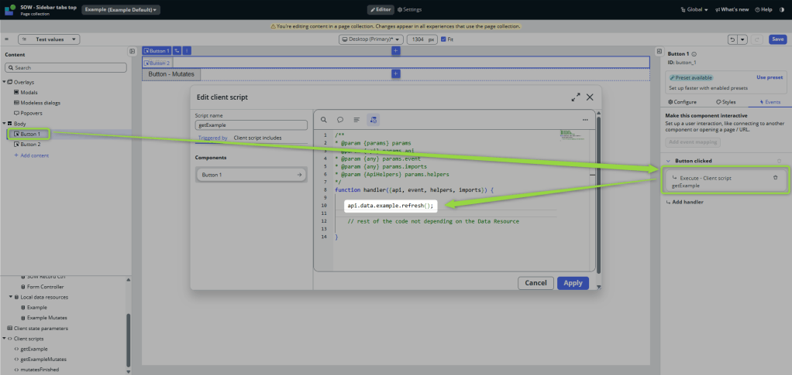Click the info icon next to Button 1 title

pos(694,54)
